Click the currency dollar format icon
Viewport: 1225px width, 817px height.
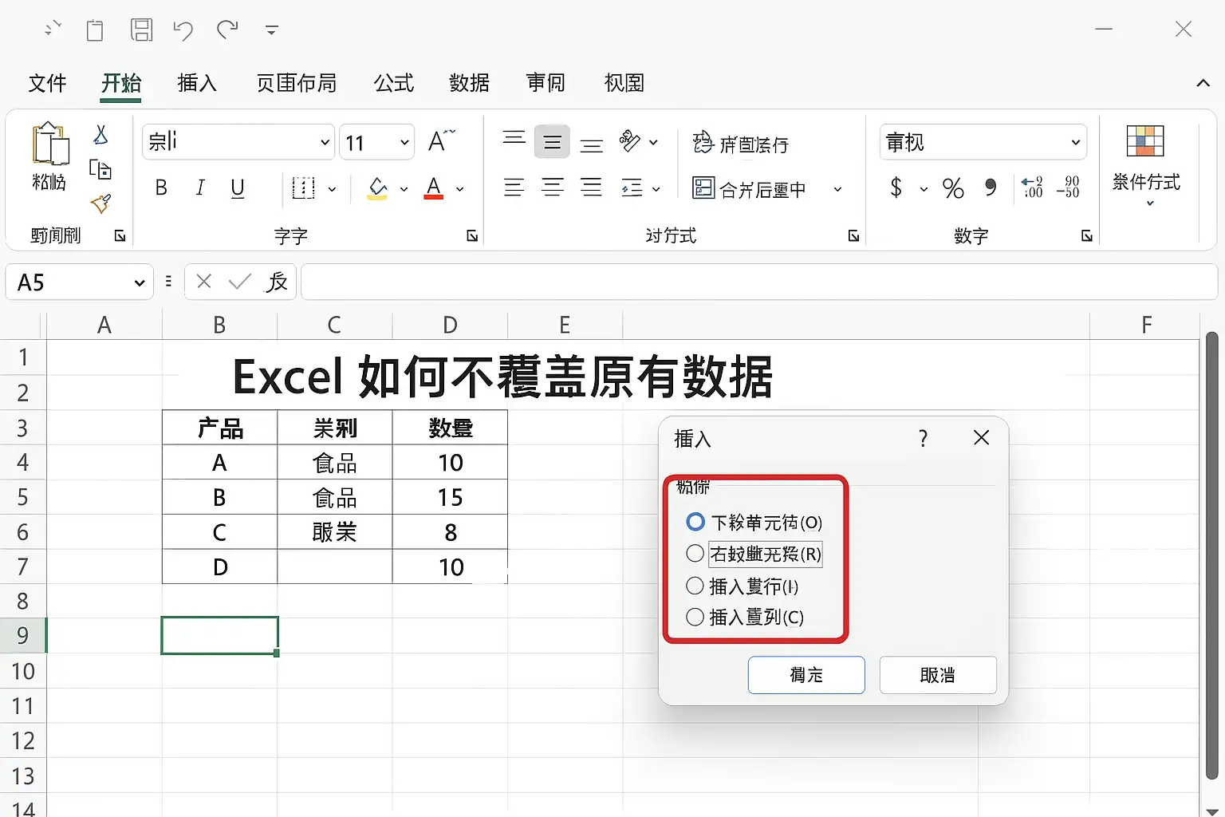tap(896, 188)
